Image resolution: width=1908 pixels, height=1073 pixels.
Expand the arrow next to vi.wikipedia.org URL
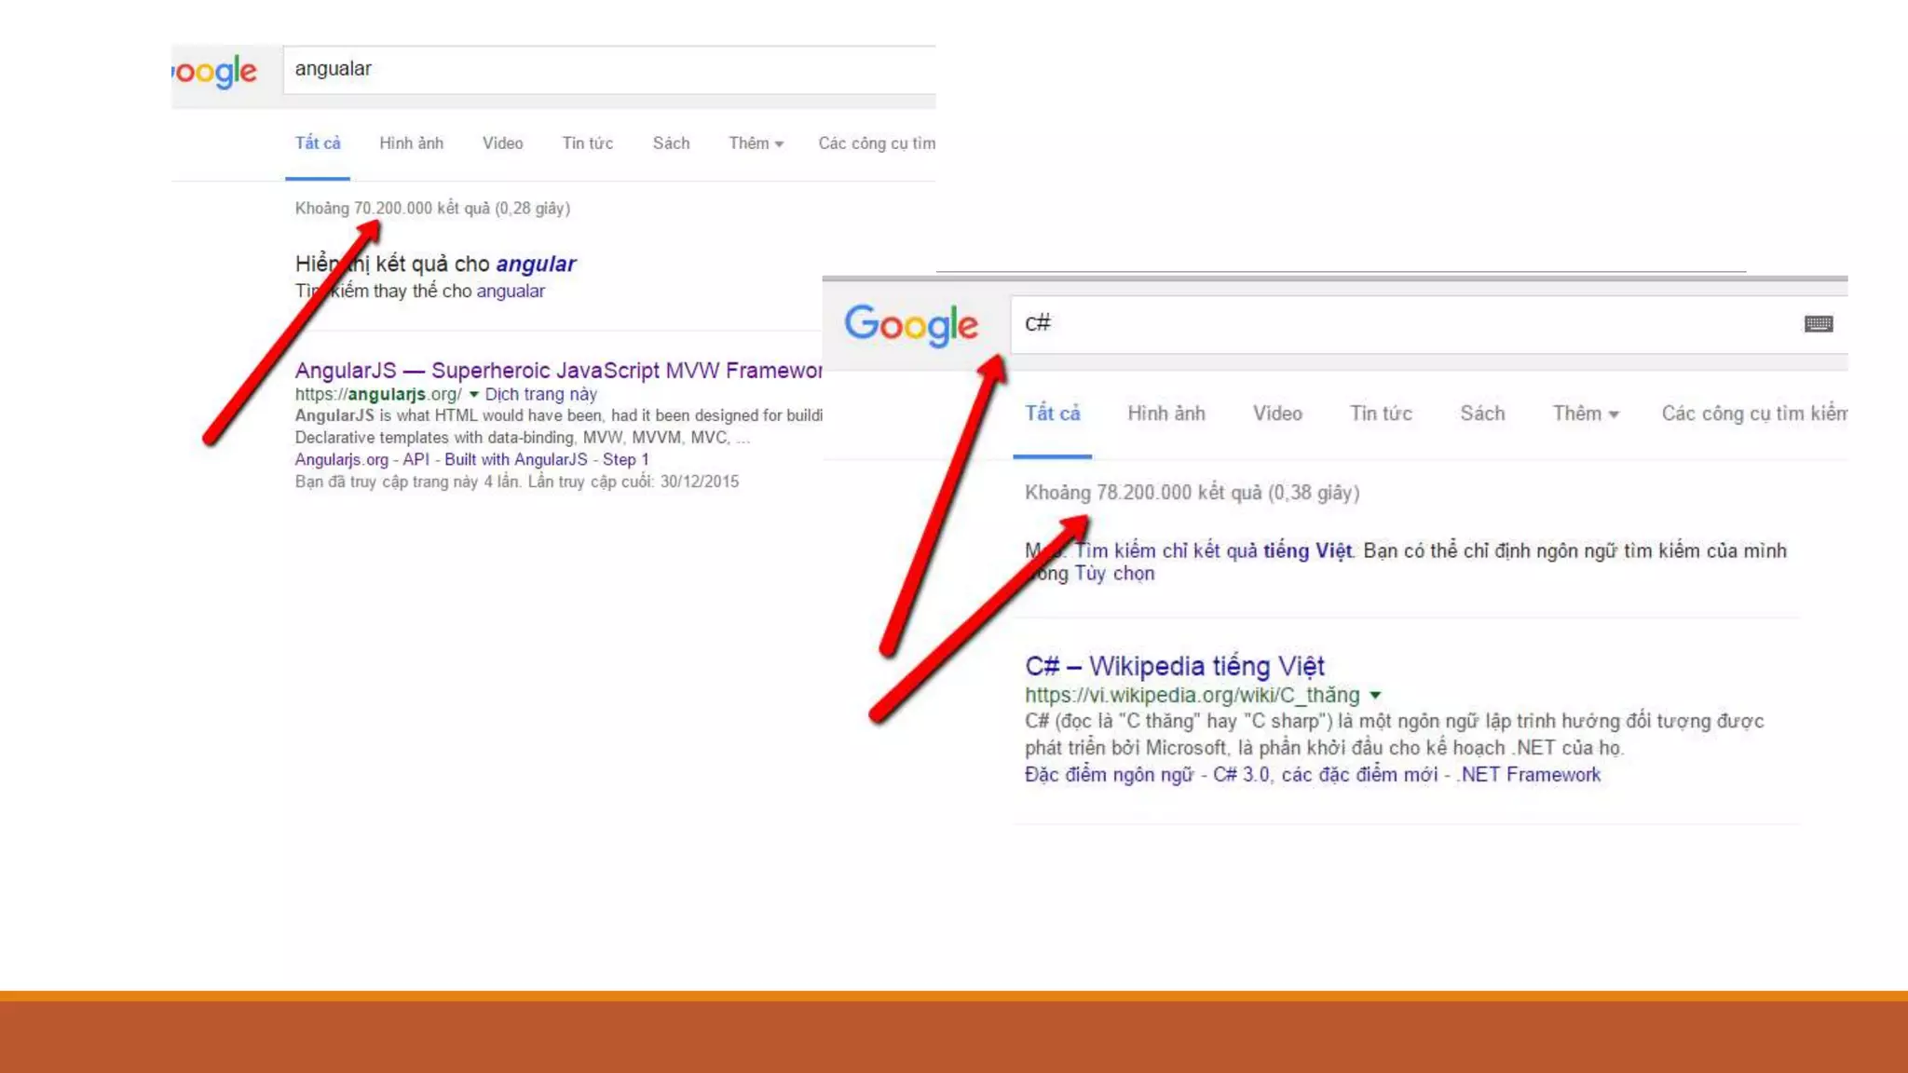tap(1375, 695)
